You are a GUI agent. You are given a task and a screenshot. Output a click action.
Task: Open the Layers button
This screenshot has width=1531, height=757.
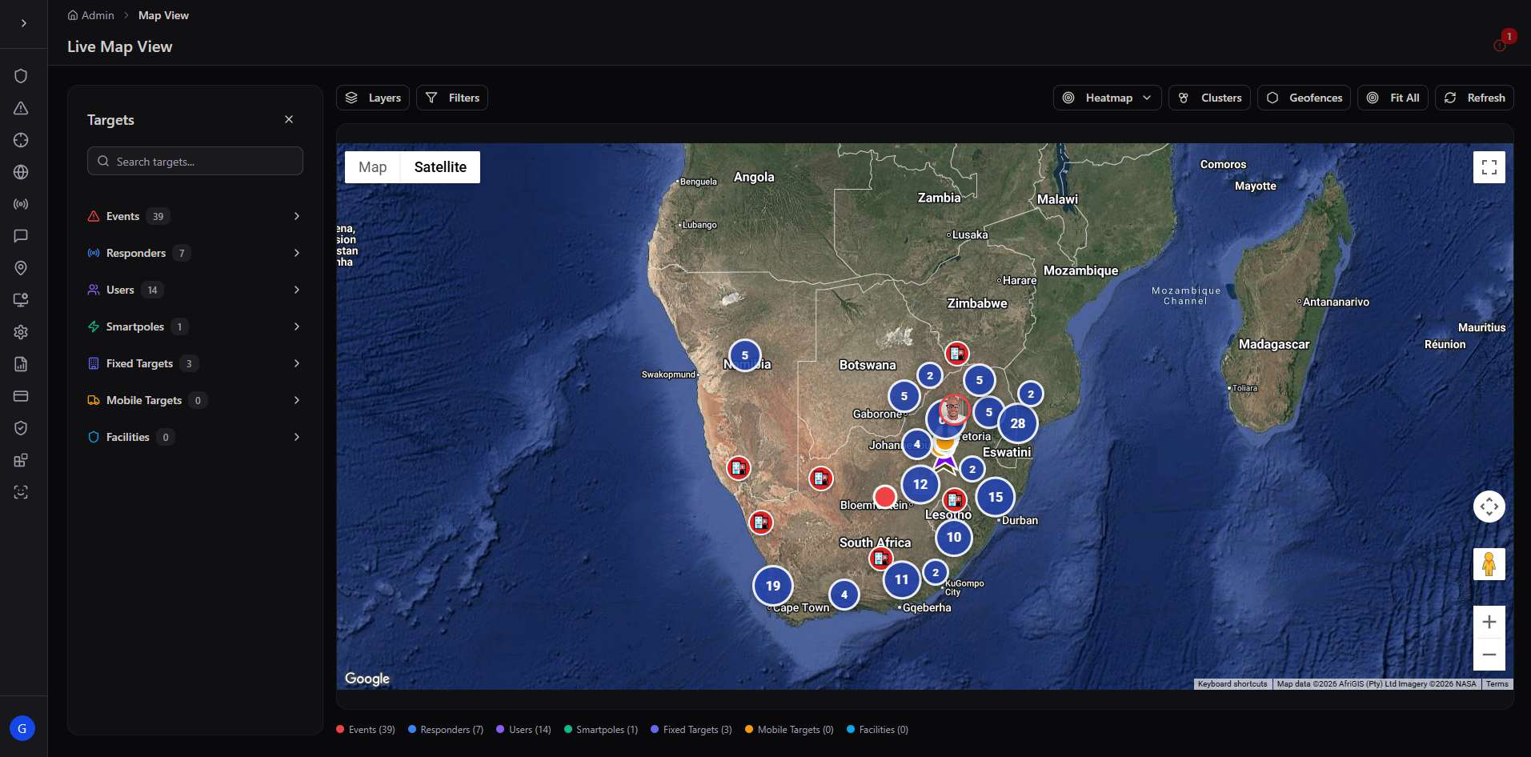point(373,98)
